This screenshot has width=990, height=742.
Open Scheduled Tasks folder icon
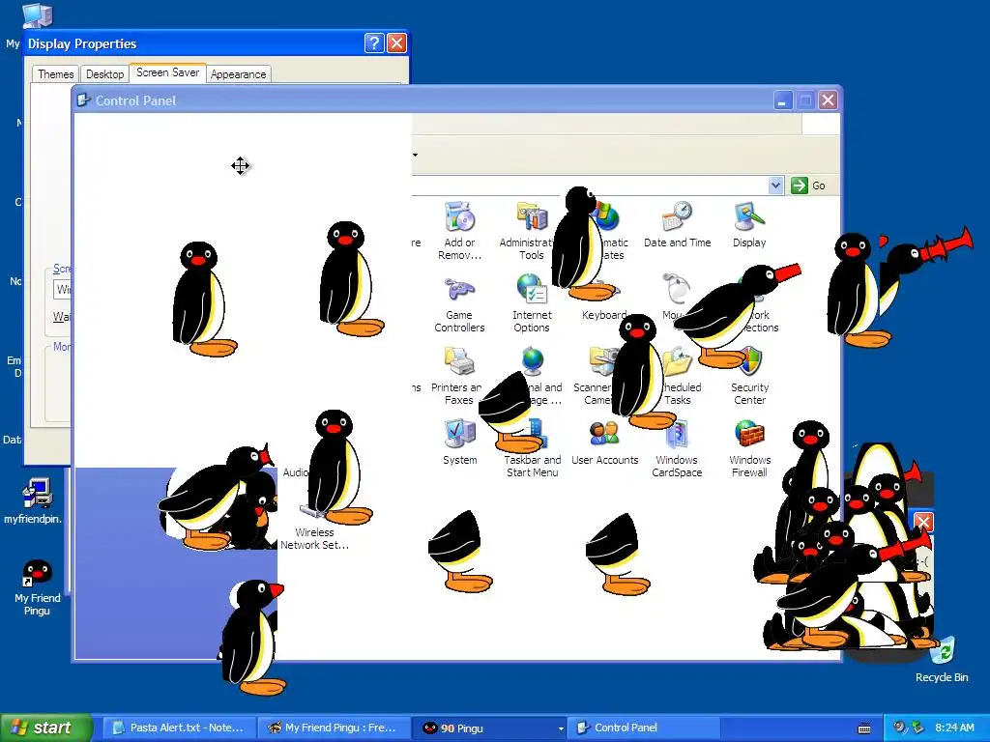678,362
